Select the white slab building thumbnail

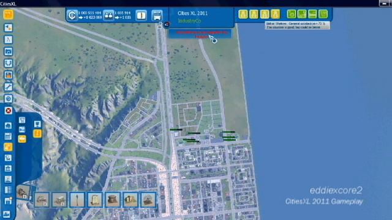(95, 200)
